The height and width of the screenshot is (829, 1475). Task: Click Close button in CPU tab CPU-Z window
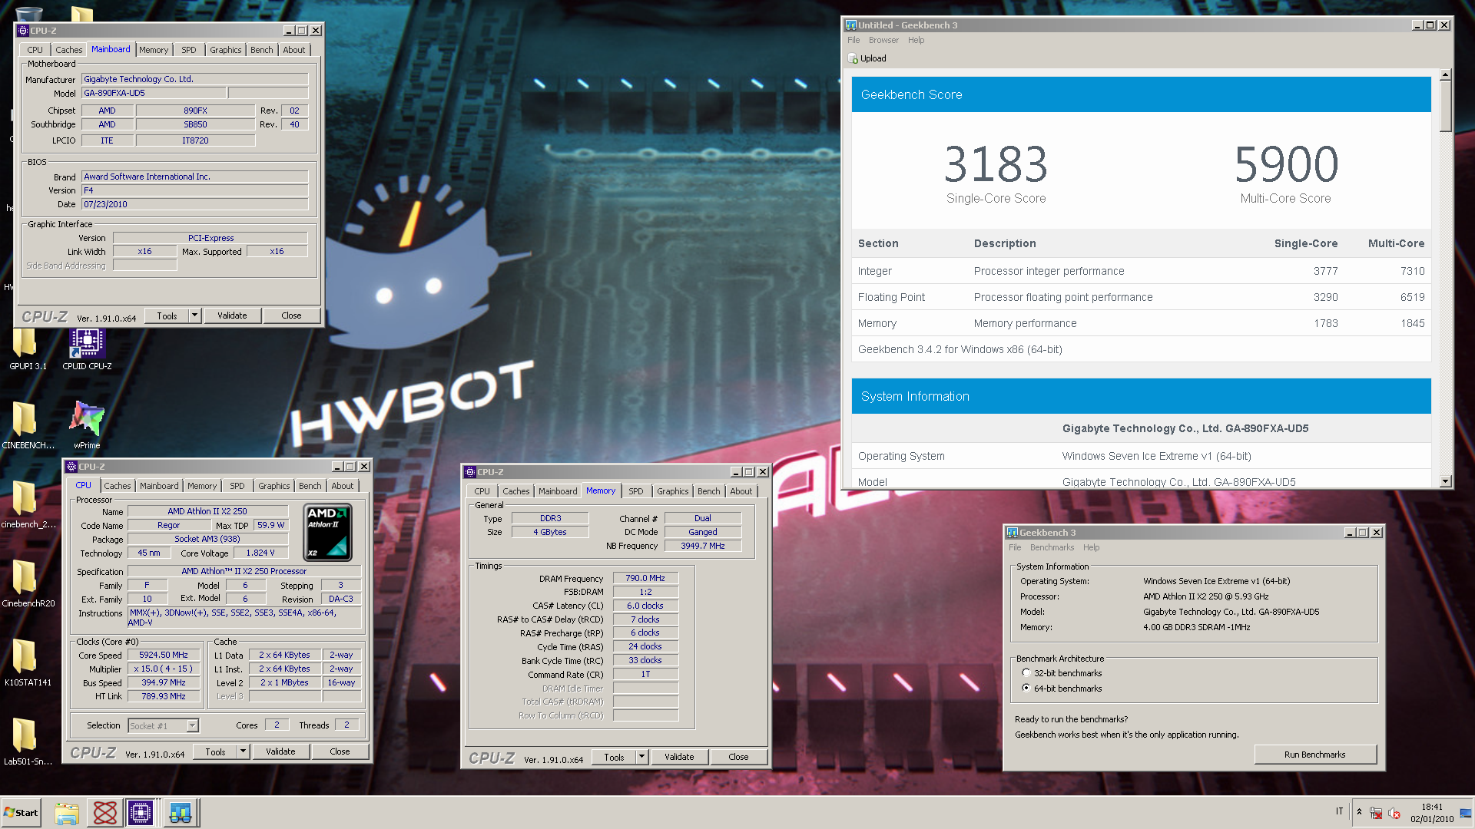pos(340,751)
